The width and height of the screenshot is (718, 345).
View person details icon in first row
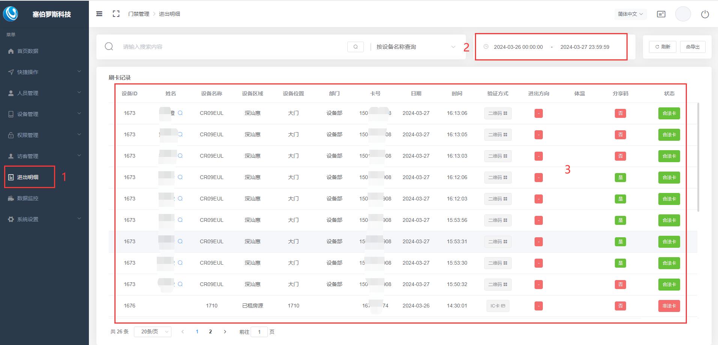pos(180,113)
